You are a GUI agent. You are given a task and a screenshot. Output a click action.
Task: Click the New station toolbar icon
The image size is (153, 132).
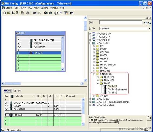pyautogui.click(x=5, y=13)
